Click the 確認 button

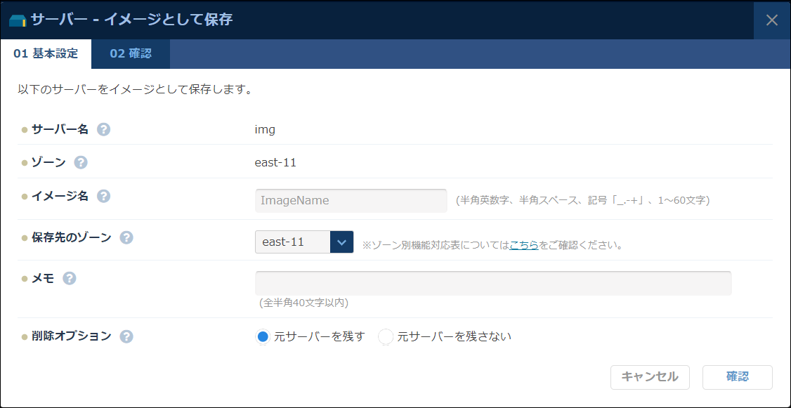738,377
